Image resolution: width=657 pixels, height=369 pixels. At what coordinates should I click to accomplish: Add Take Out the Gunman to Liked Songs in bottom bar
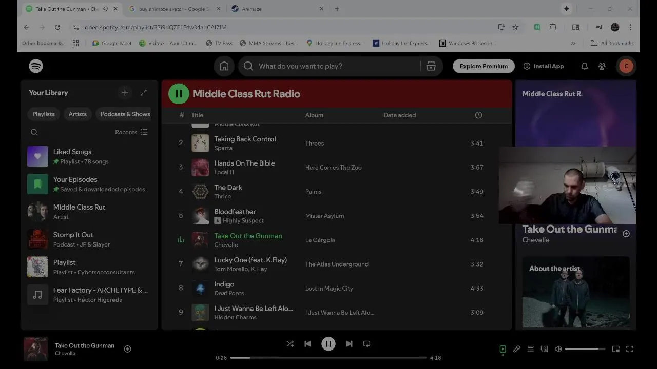[x=127, y=349]
